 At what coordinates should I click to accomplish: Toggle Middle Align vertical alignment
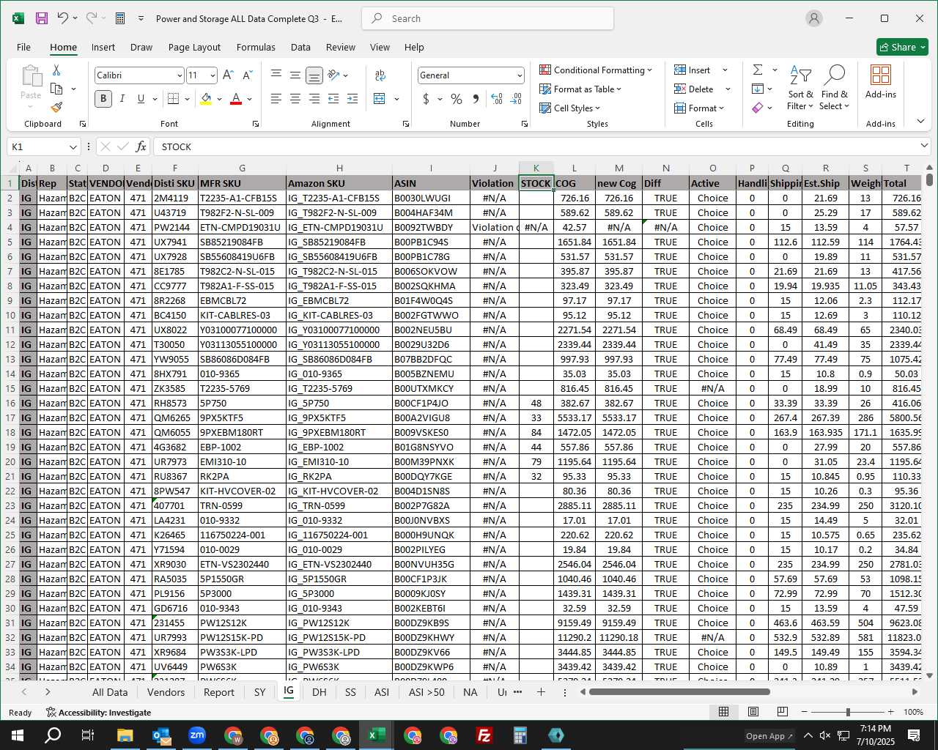[295, 75]
